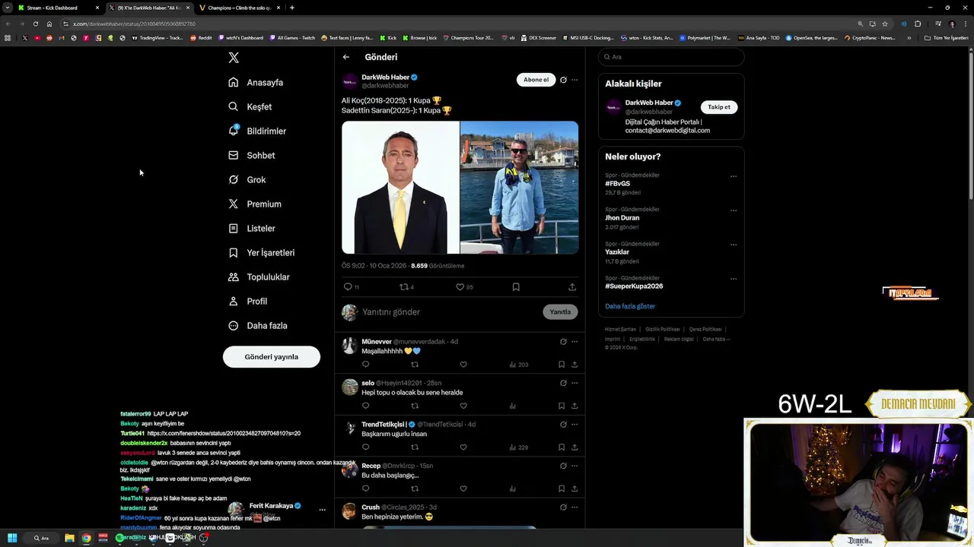The image size is (974, 547).
Task: Expand Daha fazla menu
Action: 258,325
